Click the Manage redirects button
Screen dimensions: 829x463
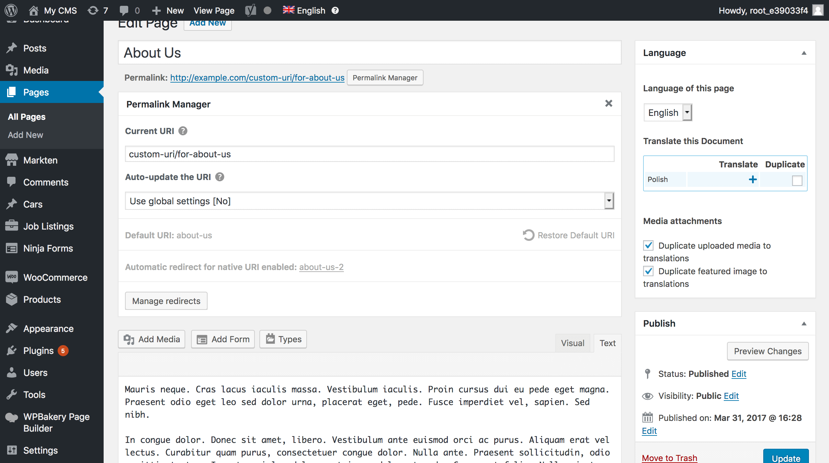tap(166, 301)
